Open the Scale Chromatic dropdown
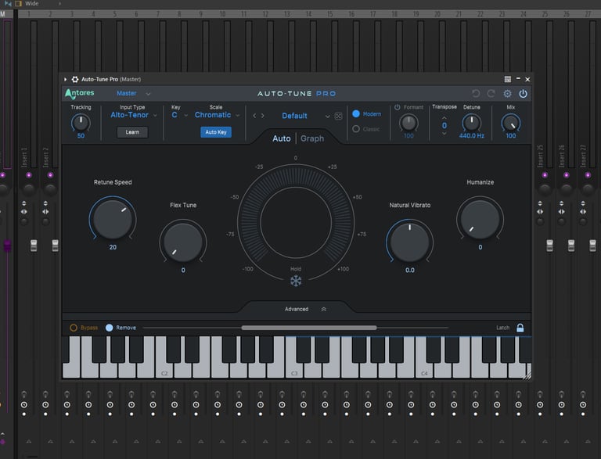The width and height of the screenshot is (601, 459). [217, 115]
